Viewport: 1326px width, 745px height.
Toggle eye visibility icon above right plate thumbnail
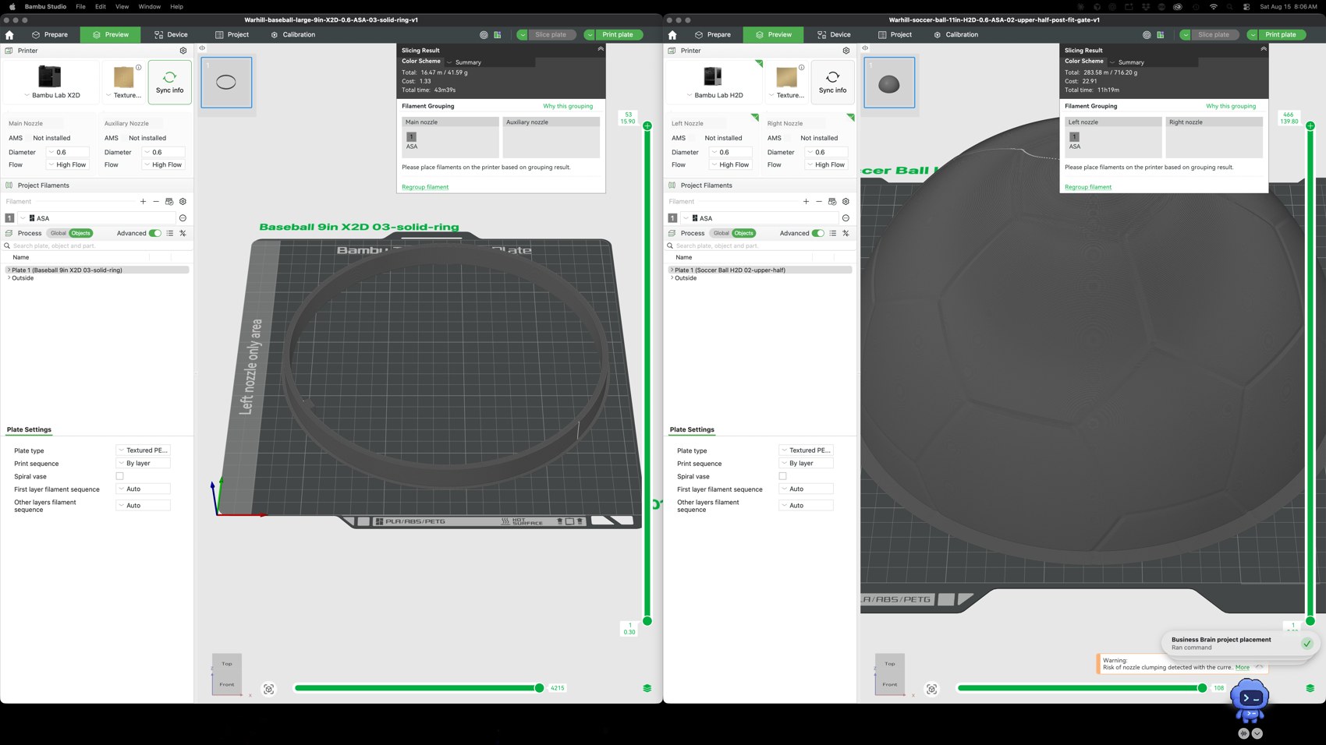tap(865, 48)
